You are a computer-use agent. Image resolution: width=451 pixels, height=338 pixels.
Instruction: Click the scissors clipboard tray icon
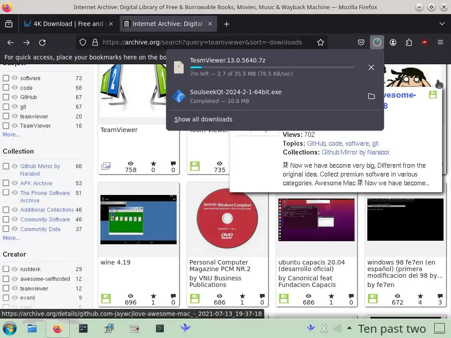coord(324,328)
